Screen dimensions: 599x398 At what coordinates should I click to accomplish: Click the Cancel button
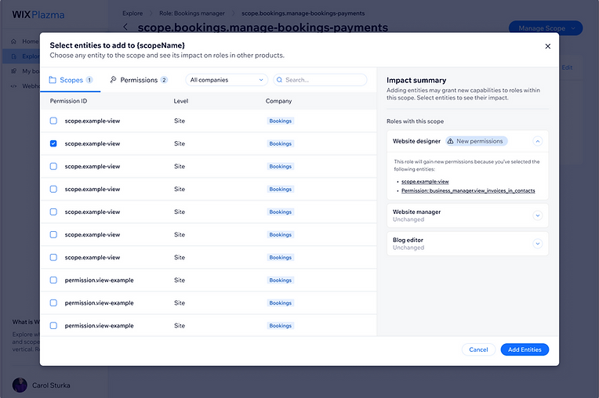point(478,349)
